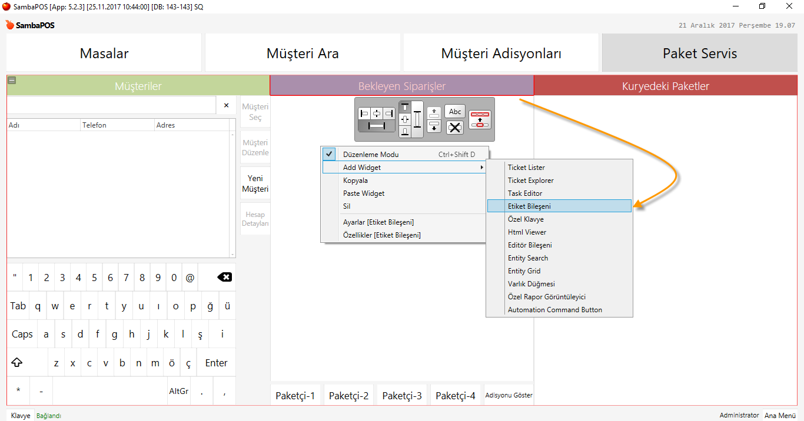Choose Etiket Bileşeni from the widget list
Screen dimensions: 804x421
559,206
